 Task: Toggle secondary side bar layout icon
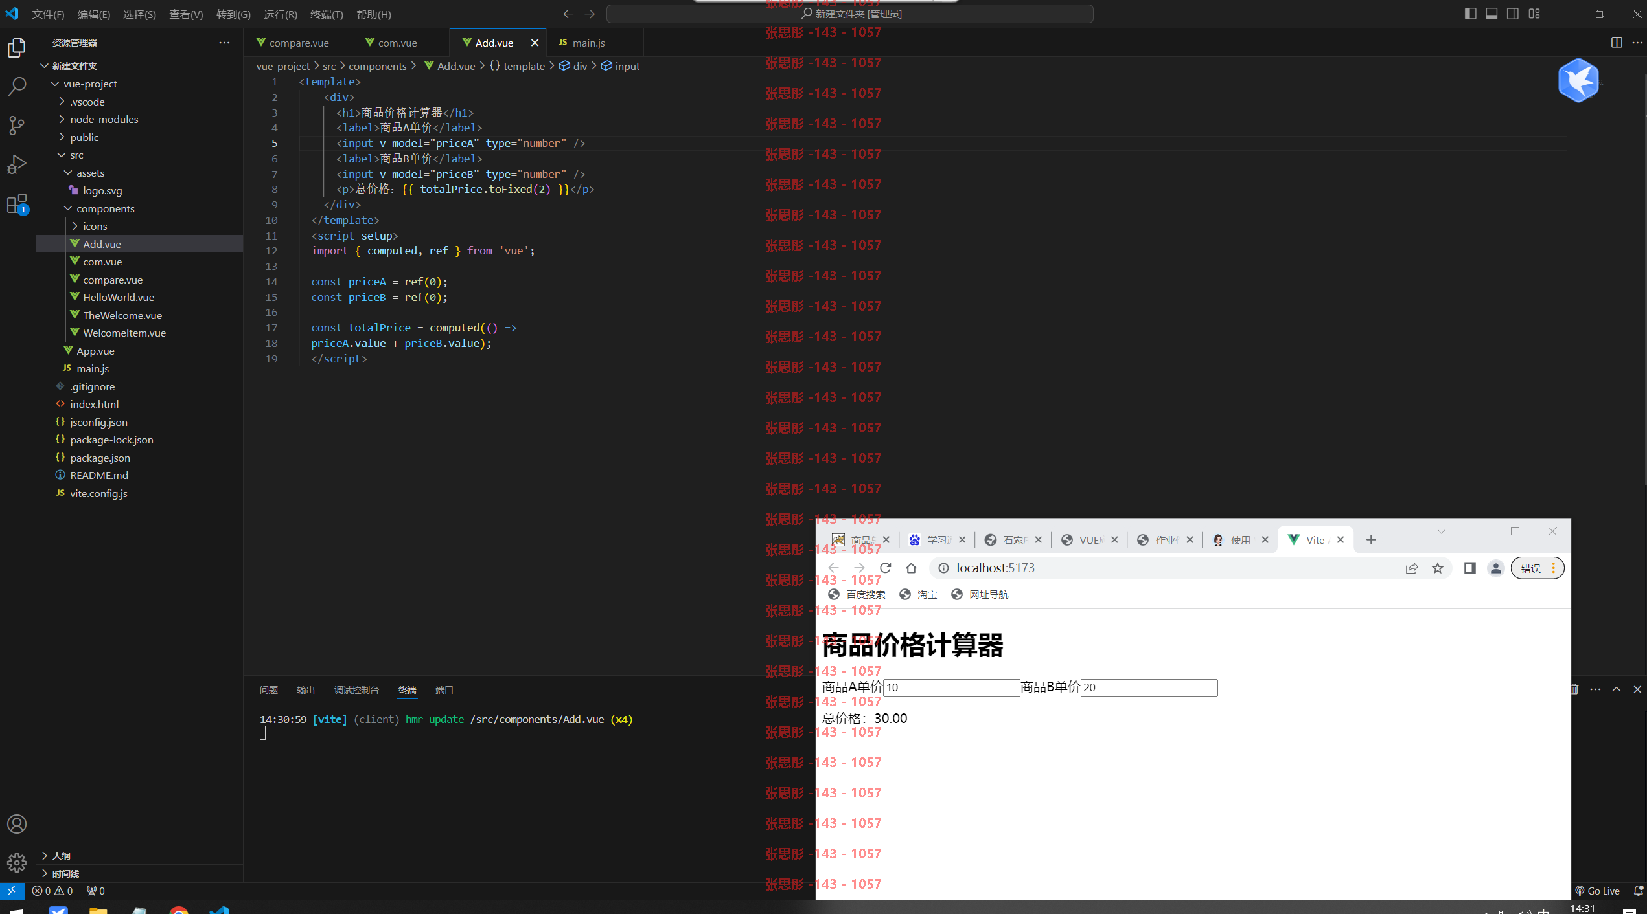1513,14
